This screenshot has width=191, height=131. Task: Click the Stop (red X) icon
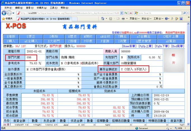pyautogui.click(x=130, y=13)
